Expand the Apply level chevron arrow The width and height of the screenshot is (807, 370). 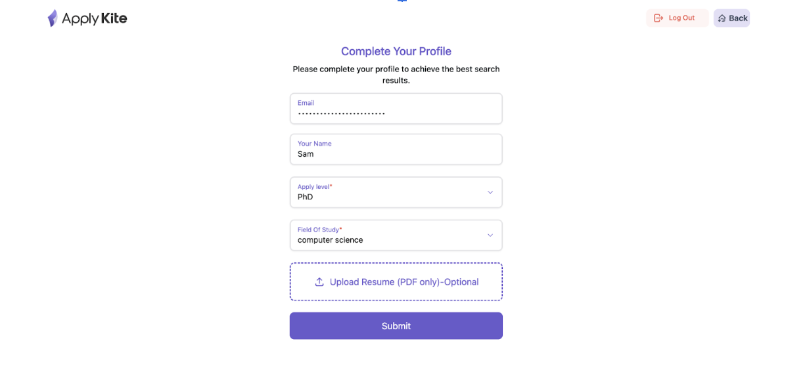point(490,192)
